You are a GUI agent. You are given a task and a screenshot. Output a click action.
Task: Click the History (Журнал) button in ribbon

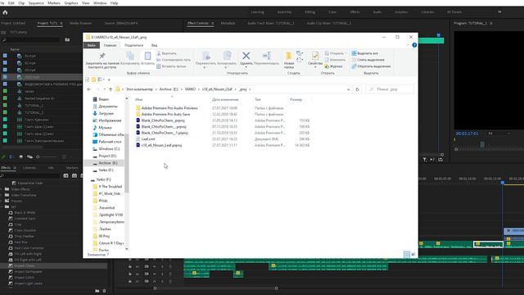333,66
